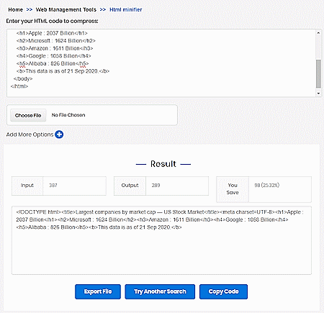Click the Home breadcrumb link
This screenshot has height=313, width=324.
pos(15,9)
